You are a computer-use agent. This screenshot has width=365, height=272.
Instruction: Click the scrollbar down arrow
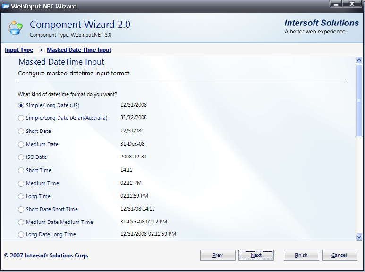point(359,237)
